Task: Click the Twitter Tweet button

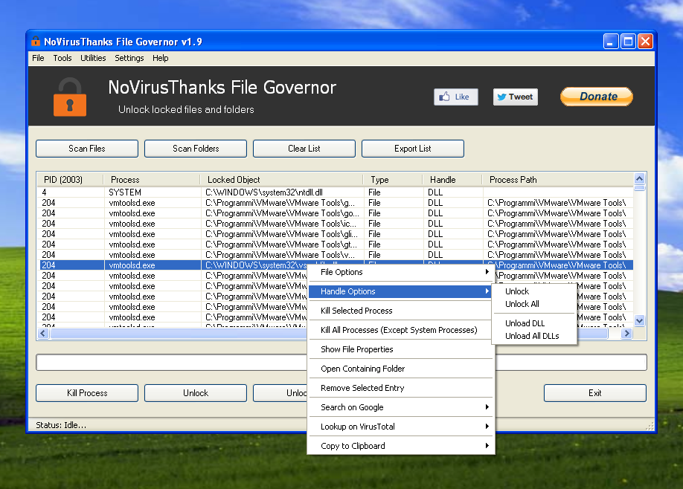Action: pos(516,97)
